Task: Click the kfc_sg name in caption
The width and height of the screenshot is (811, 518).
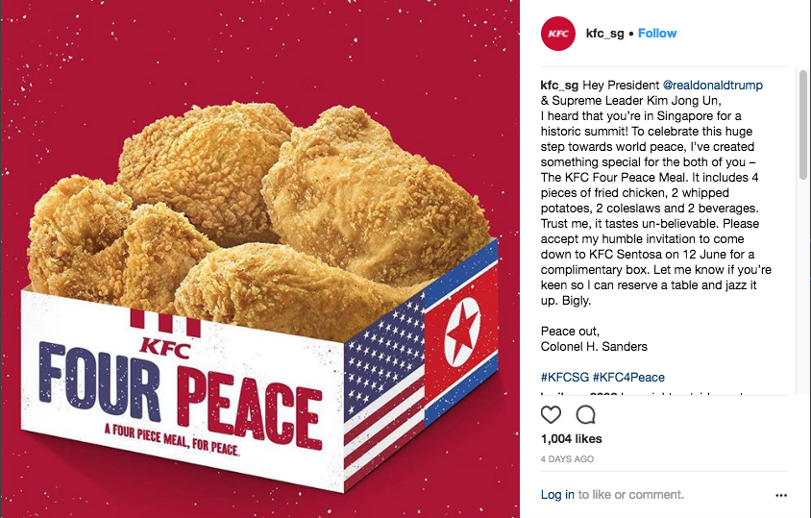Action: point(559,86)
